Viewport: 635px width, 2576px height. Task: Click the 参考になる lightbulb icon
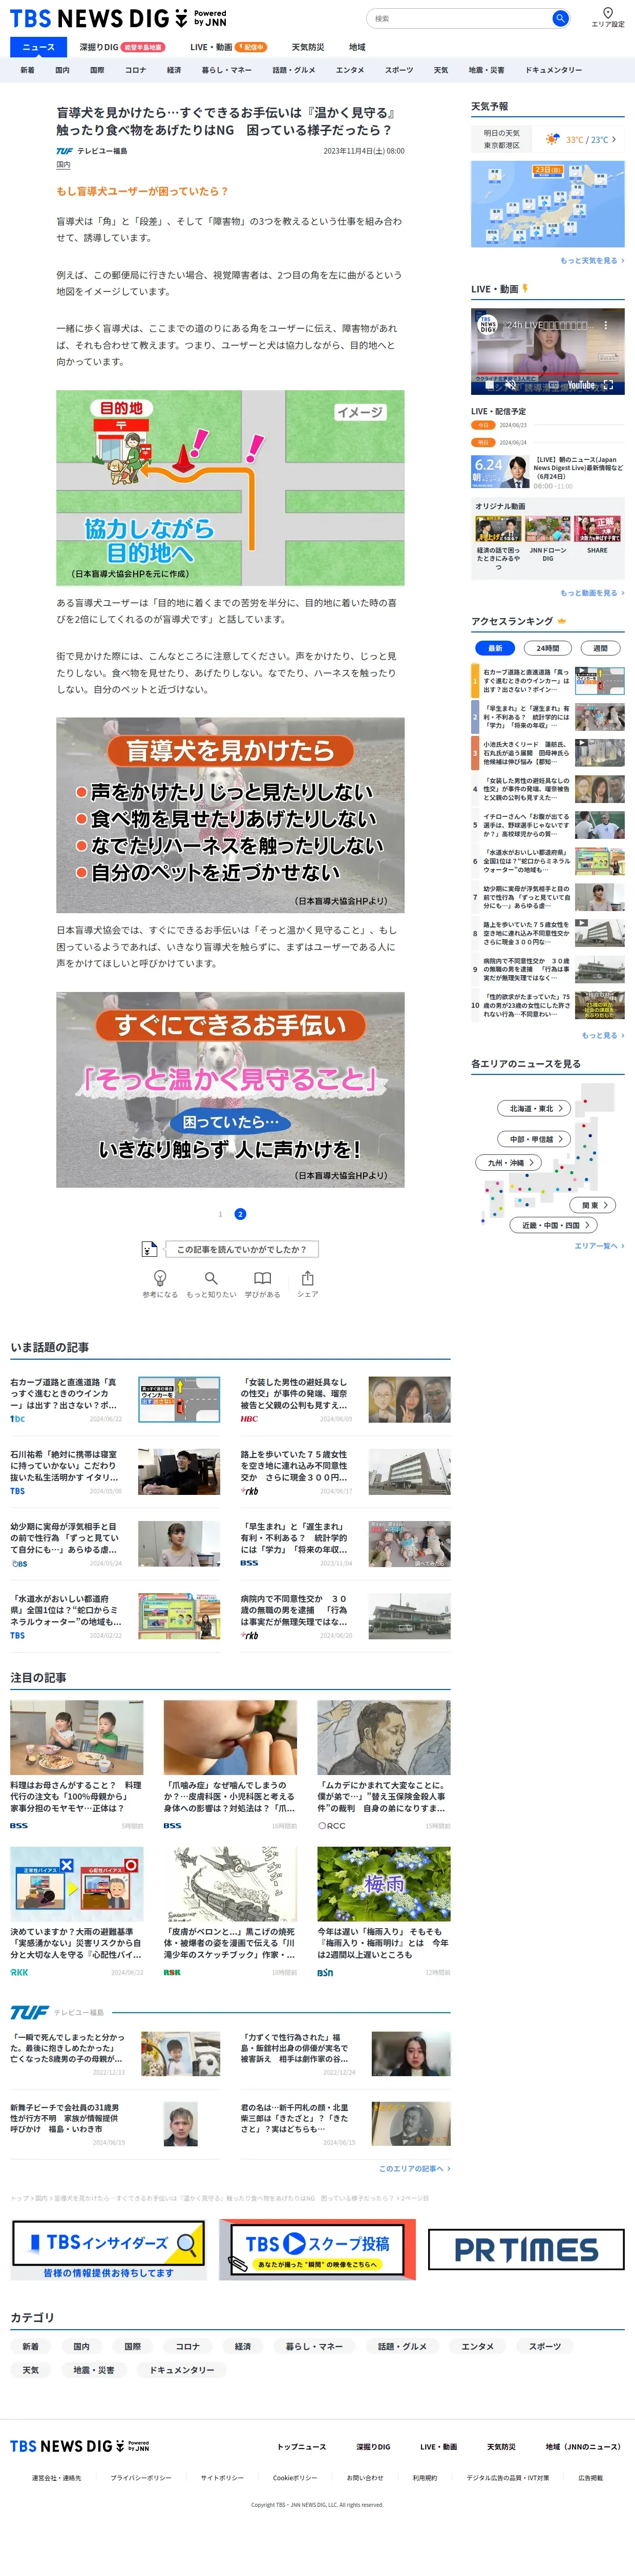[160, 1278]
